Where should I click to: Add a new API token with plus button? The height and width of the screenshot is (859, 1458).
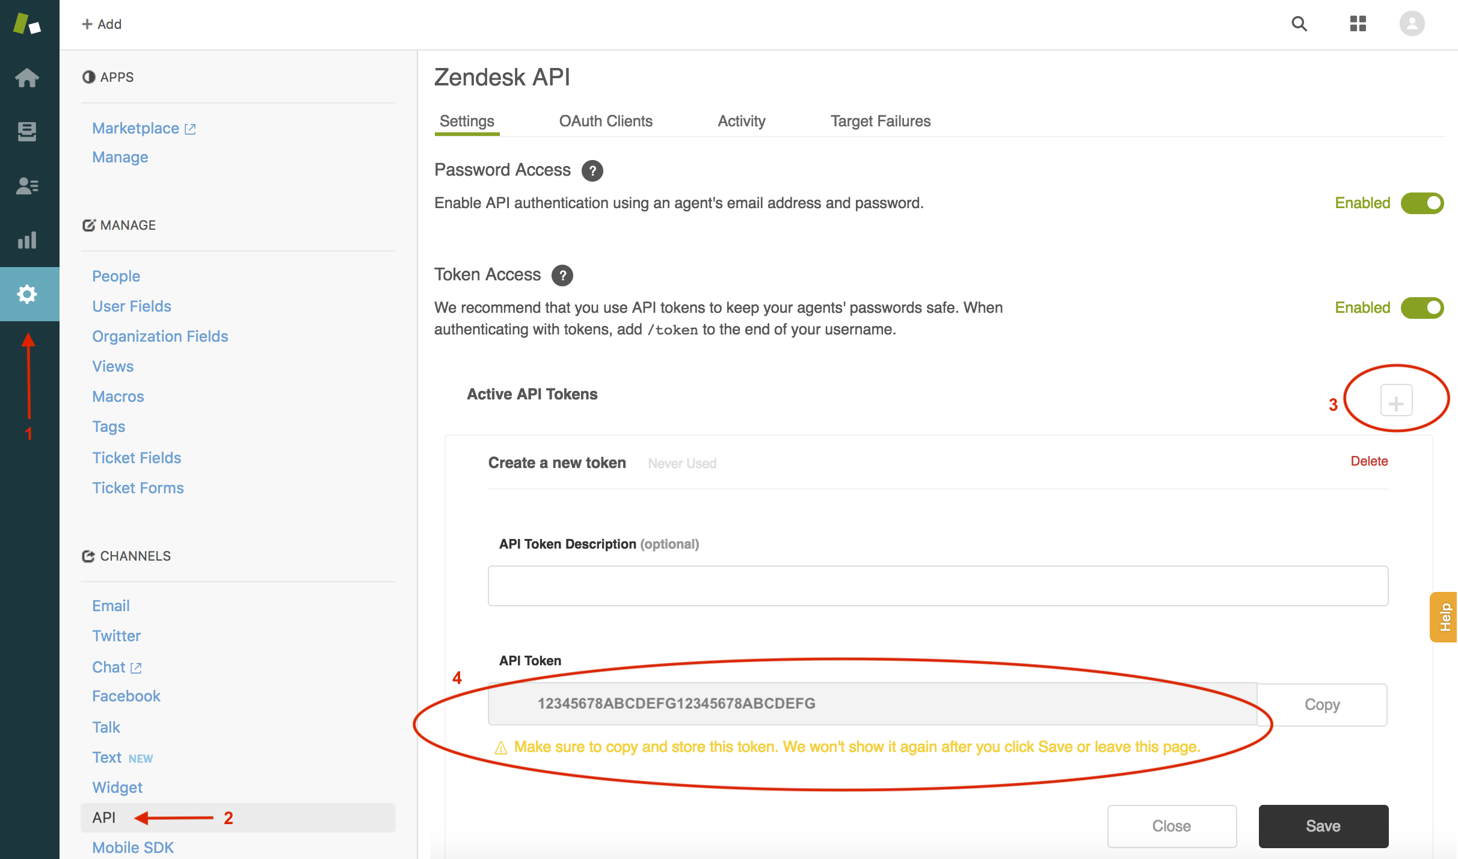point(1396,401)
